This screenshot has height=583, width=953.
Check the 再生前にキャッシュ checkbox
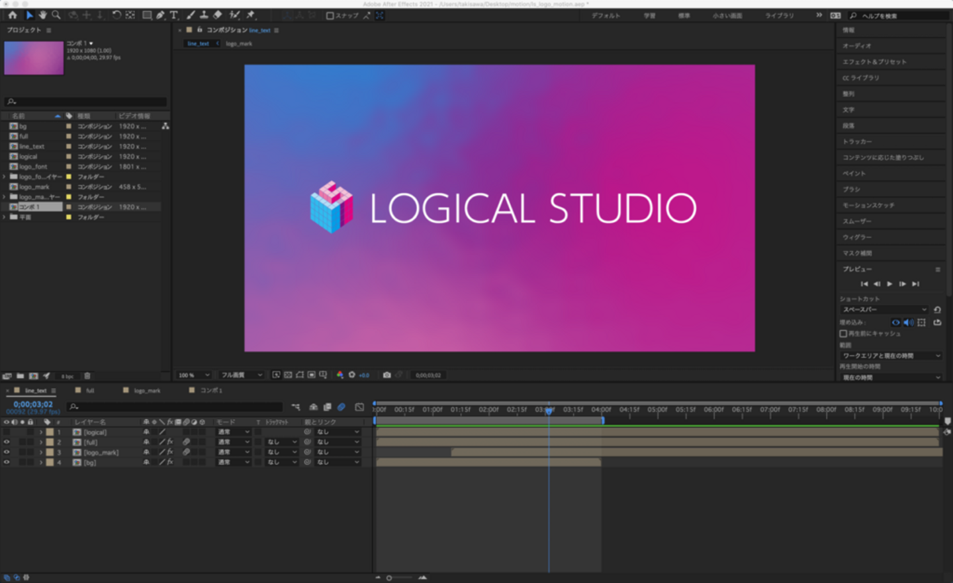[843, 334]
